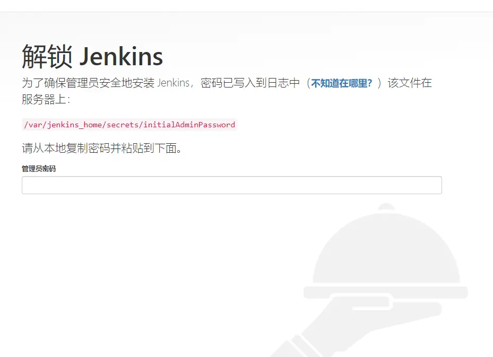Click the 密码已写入到日志中 phrase
The width and height of the screenshot is (493, 357).
click(x=250, y=83)
